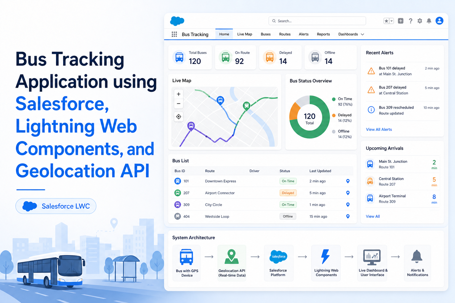Image resolution: width=455 pixels, height=303 pixels.
Task: Click the global actions plus icon
Action: (x=400, y=21)
